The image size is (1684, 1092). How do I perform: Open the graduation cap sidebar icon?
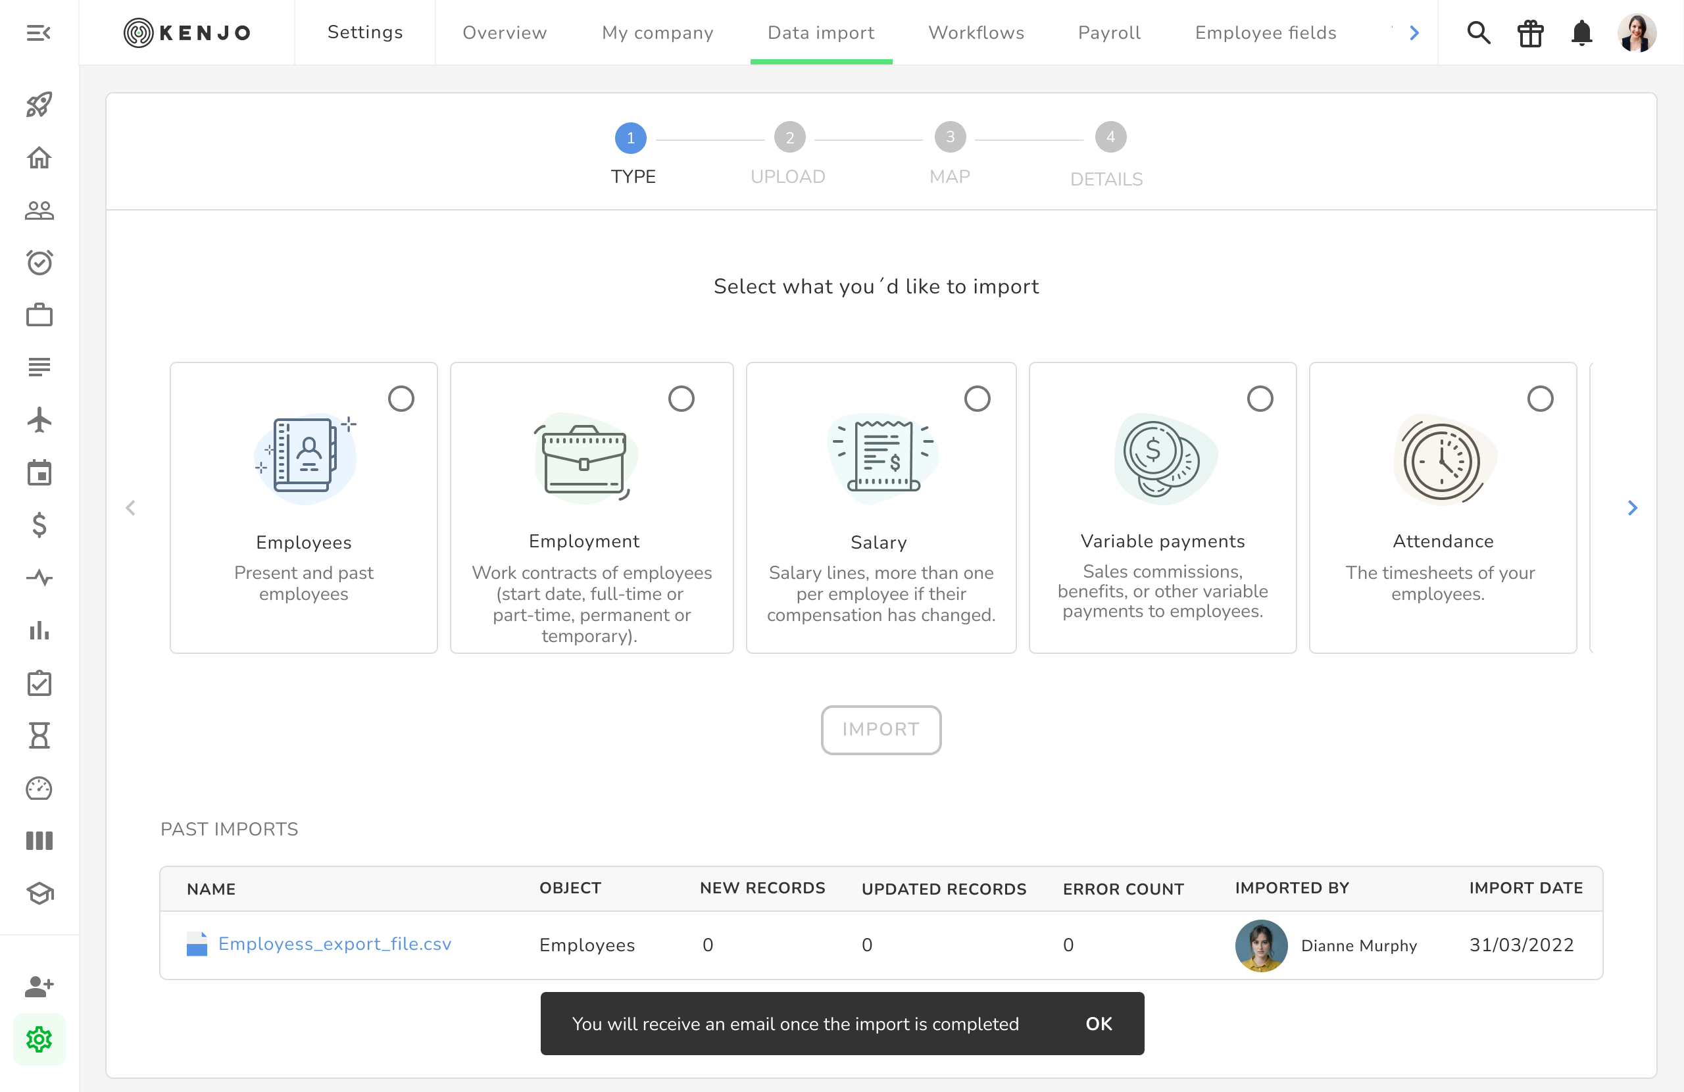(39, 893)
